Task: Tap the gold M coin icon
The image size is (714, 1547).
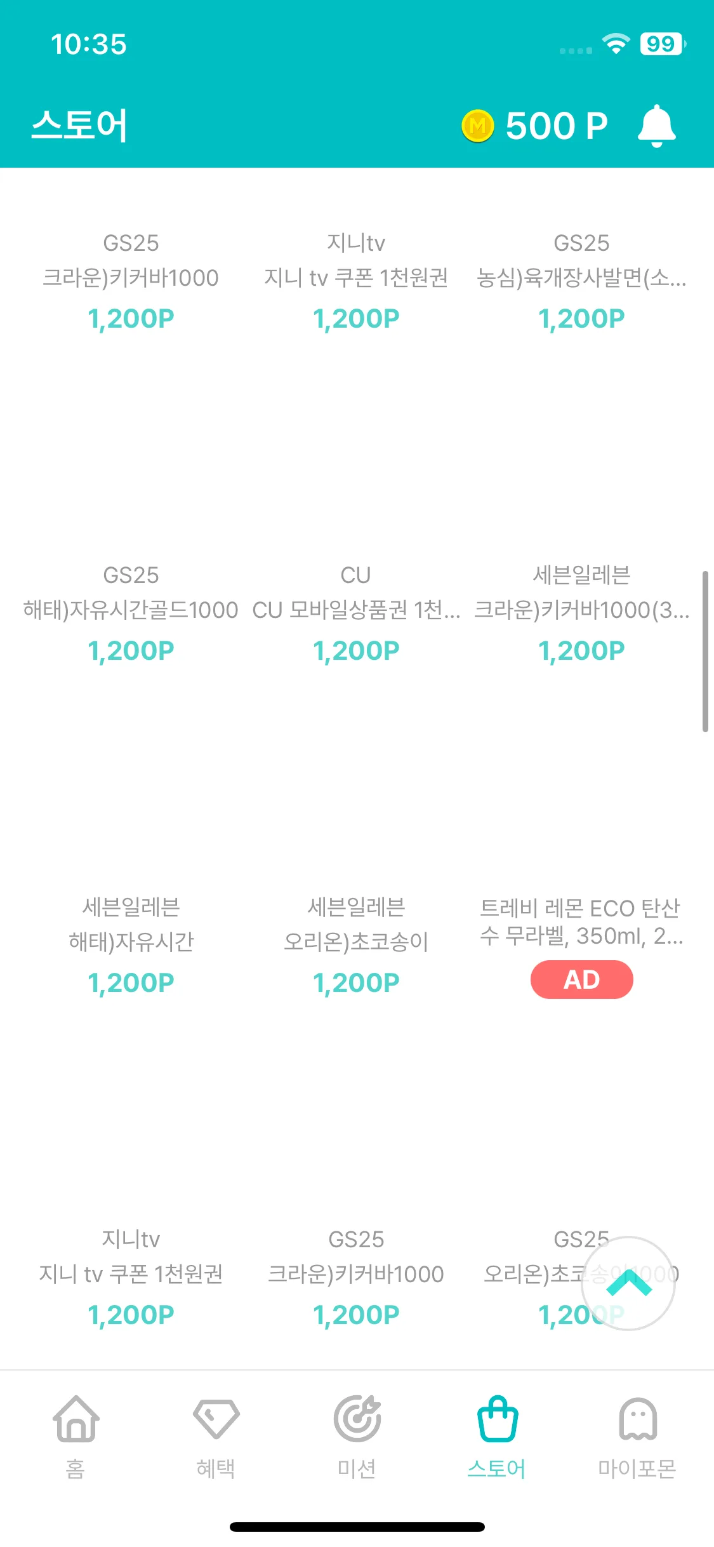Action: [x=477, y=126]
